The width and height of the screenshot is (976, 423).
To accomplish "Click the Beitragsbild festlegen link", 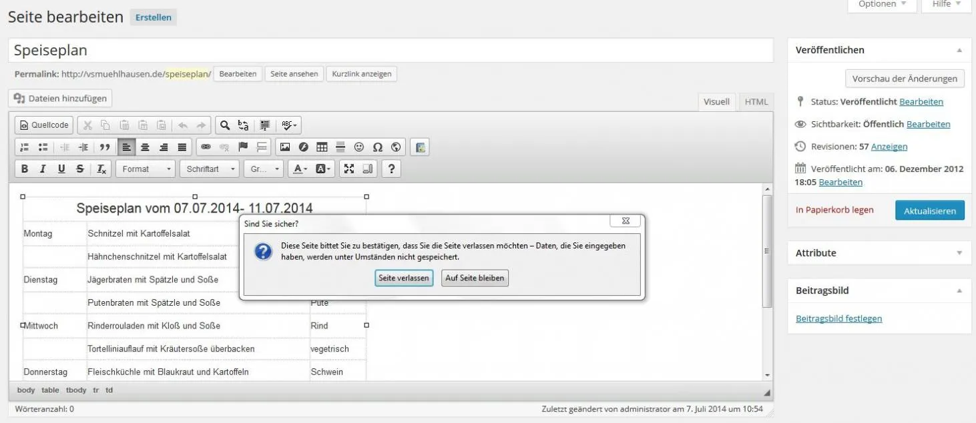I will 839,318.
